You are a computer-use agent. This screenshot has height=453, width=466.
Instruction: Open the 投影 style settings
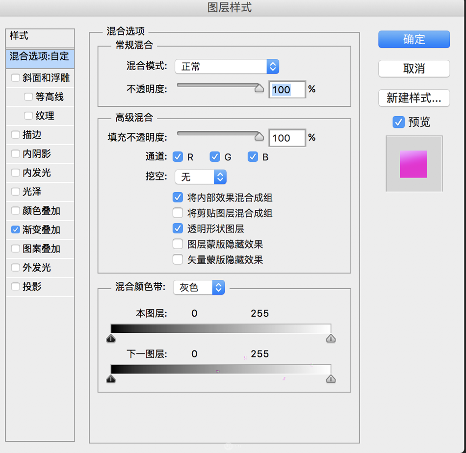[32, 287]
